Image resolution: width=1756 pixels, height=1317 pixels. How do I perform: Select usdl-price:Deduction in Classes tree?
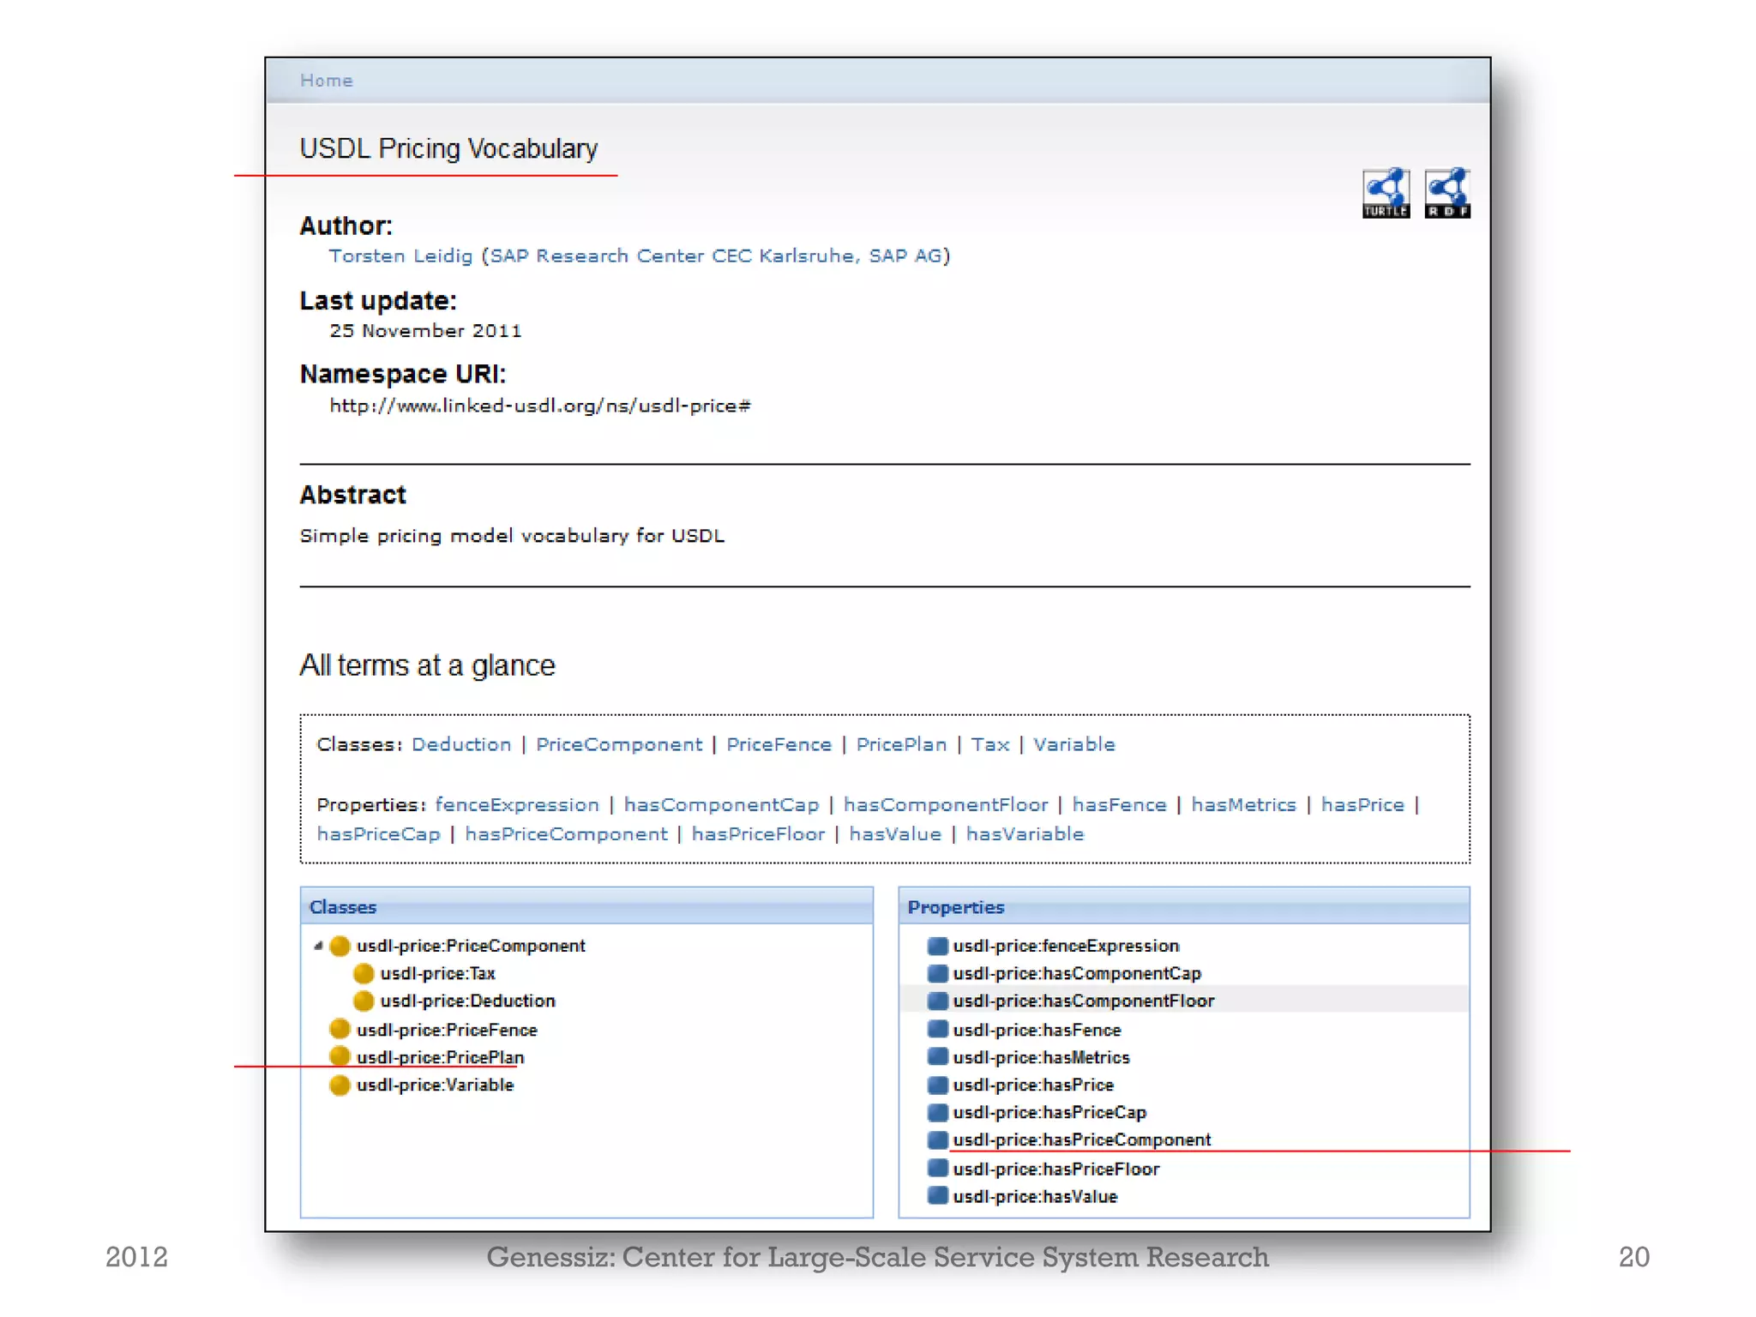click(467, 1001)
